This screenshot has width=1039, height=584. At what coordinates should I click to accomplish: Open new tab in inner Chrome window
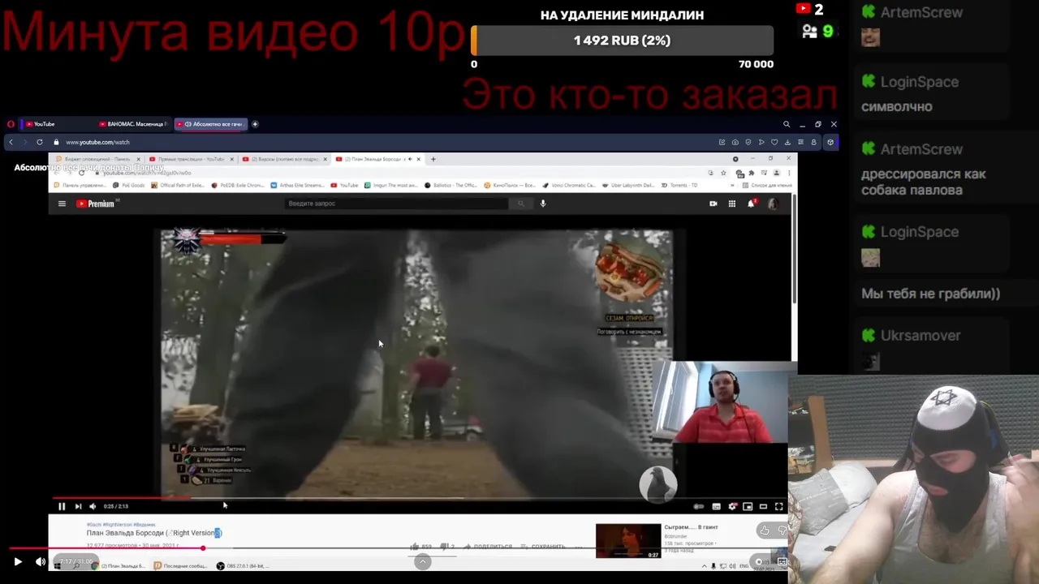point(433,159)
